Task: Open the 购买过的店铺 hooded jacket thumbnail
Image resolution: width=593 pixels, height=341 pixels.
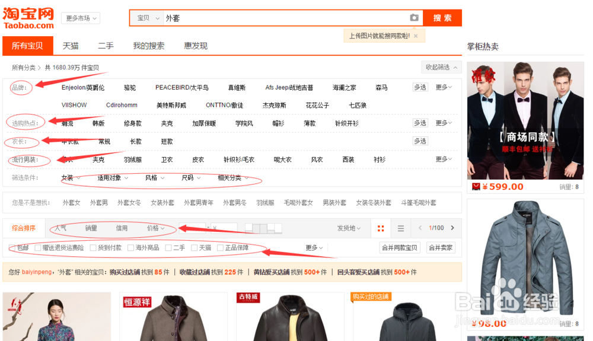Action: (x=407, y=317)
